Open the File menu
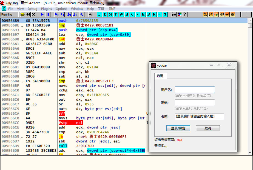The height and width of the screenshot is (170, 253). coord(11,9)
